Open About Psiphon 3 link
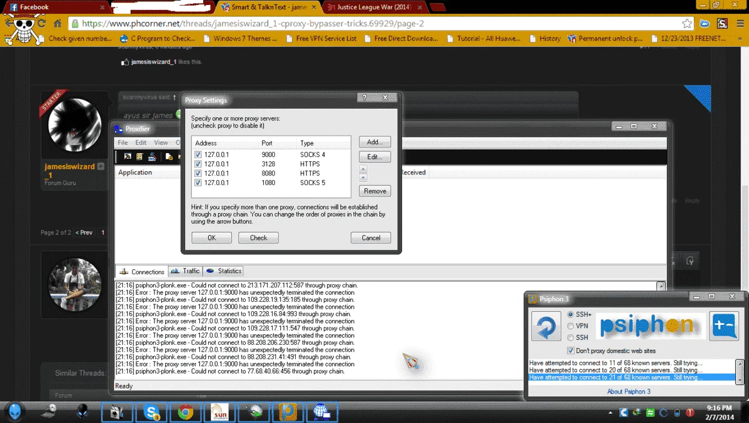Viewport: 749px width, 423px height. 628,392
